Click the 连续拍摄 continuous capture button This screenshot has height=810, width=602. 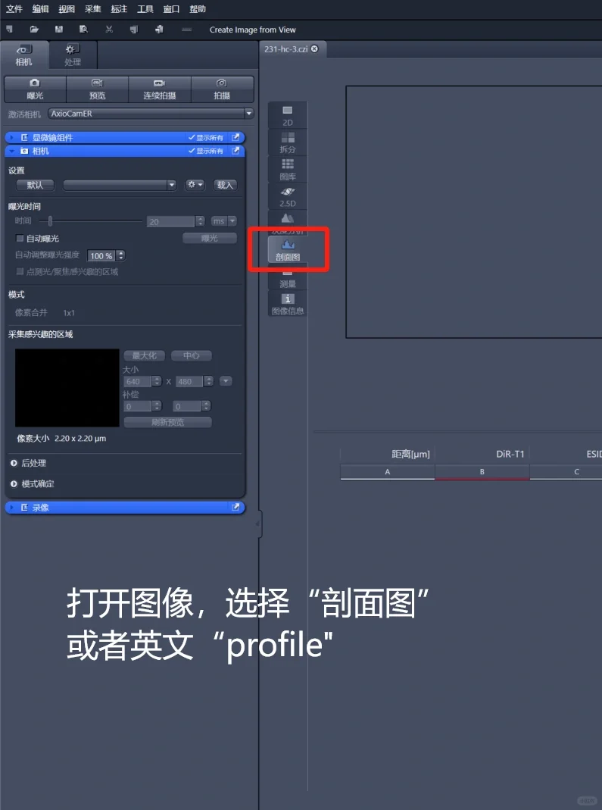click(x=160, y=89)
